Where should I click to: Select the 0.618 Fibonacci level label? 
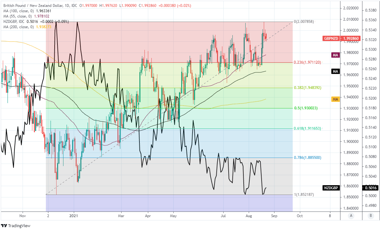(307, 128)
